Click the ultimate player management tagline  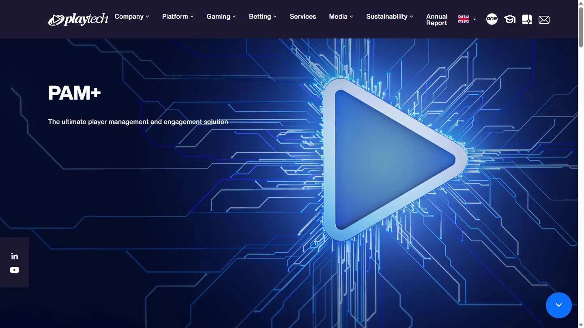pyautogui.click(x=138, y=121)
